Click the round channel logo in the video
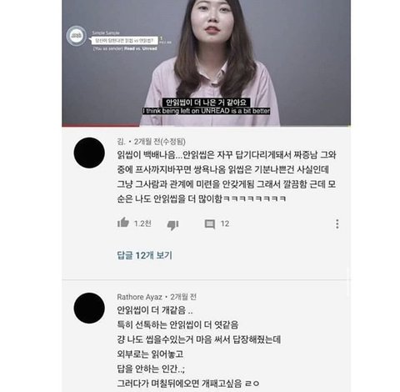Viewport: 400px width, 392px height. click(76, 36)
